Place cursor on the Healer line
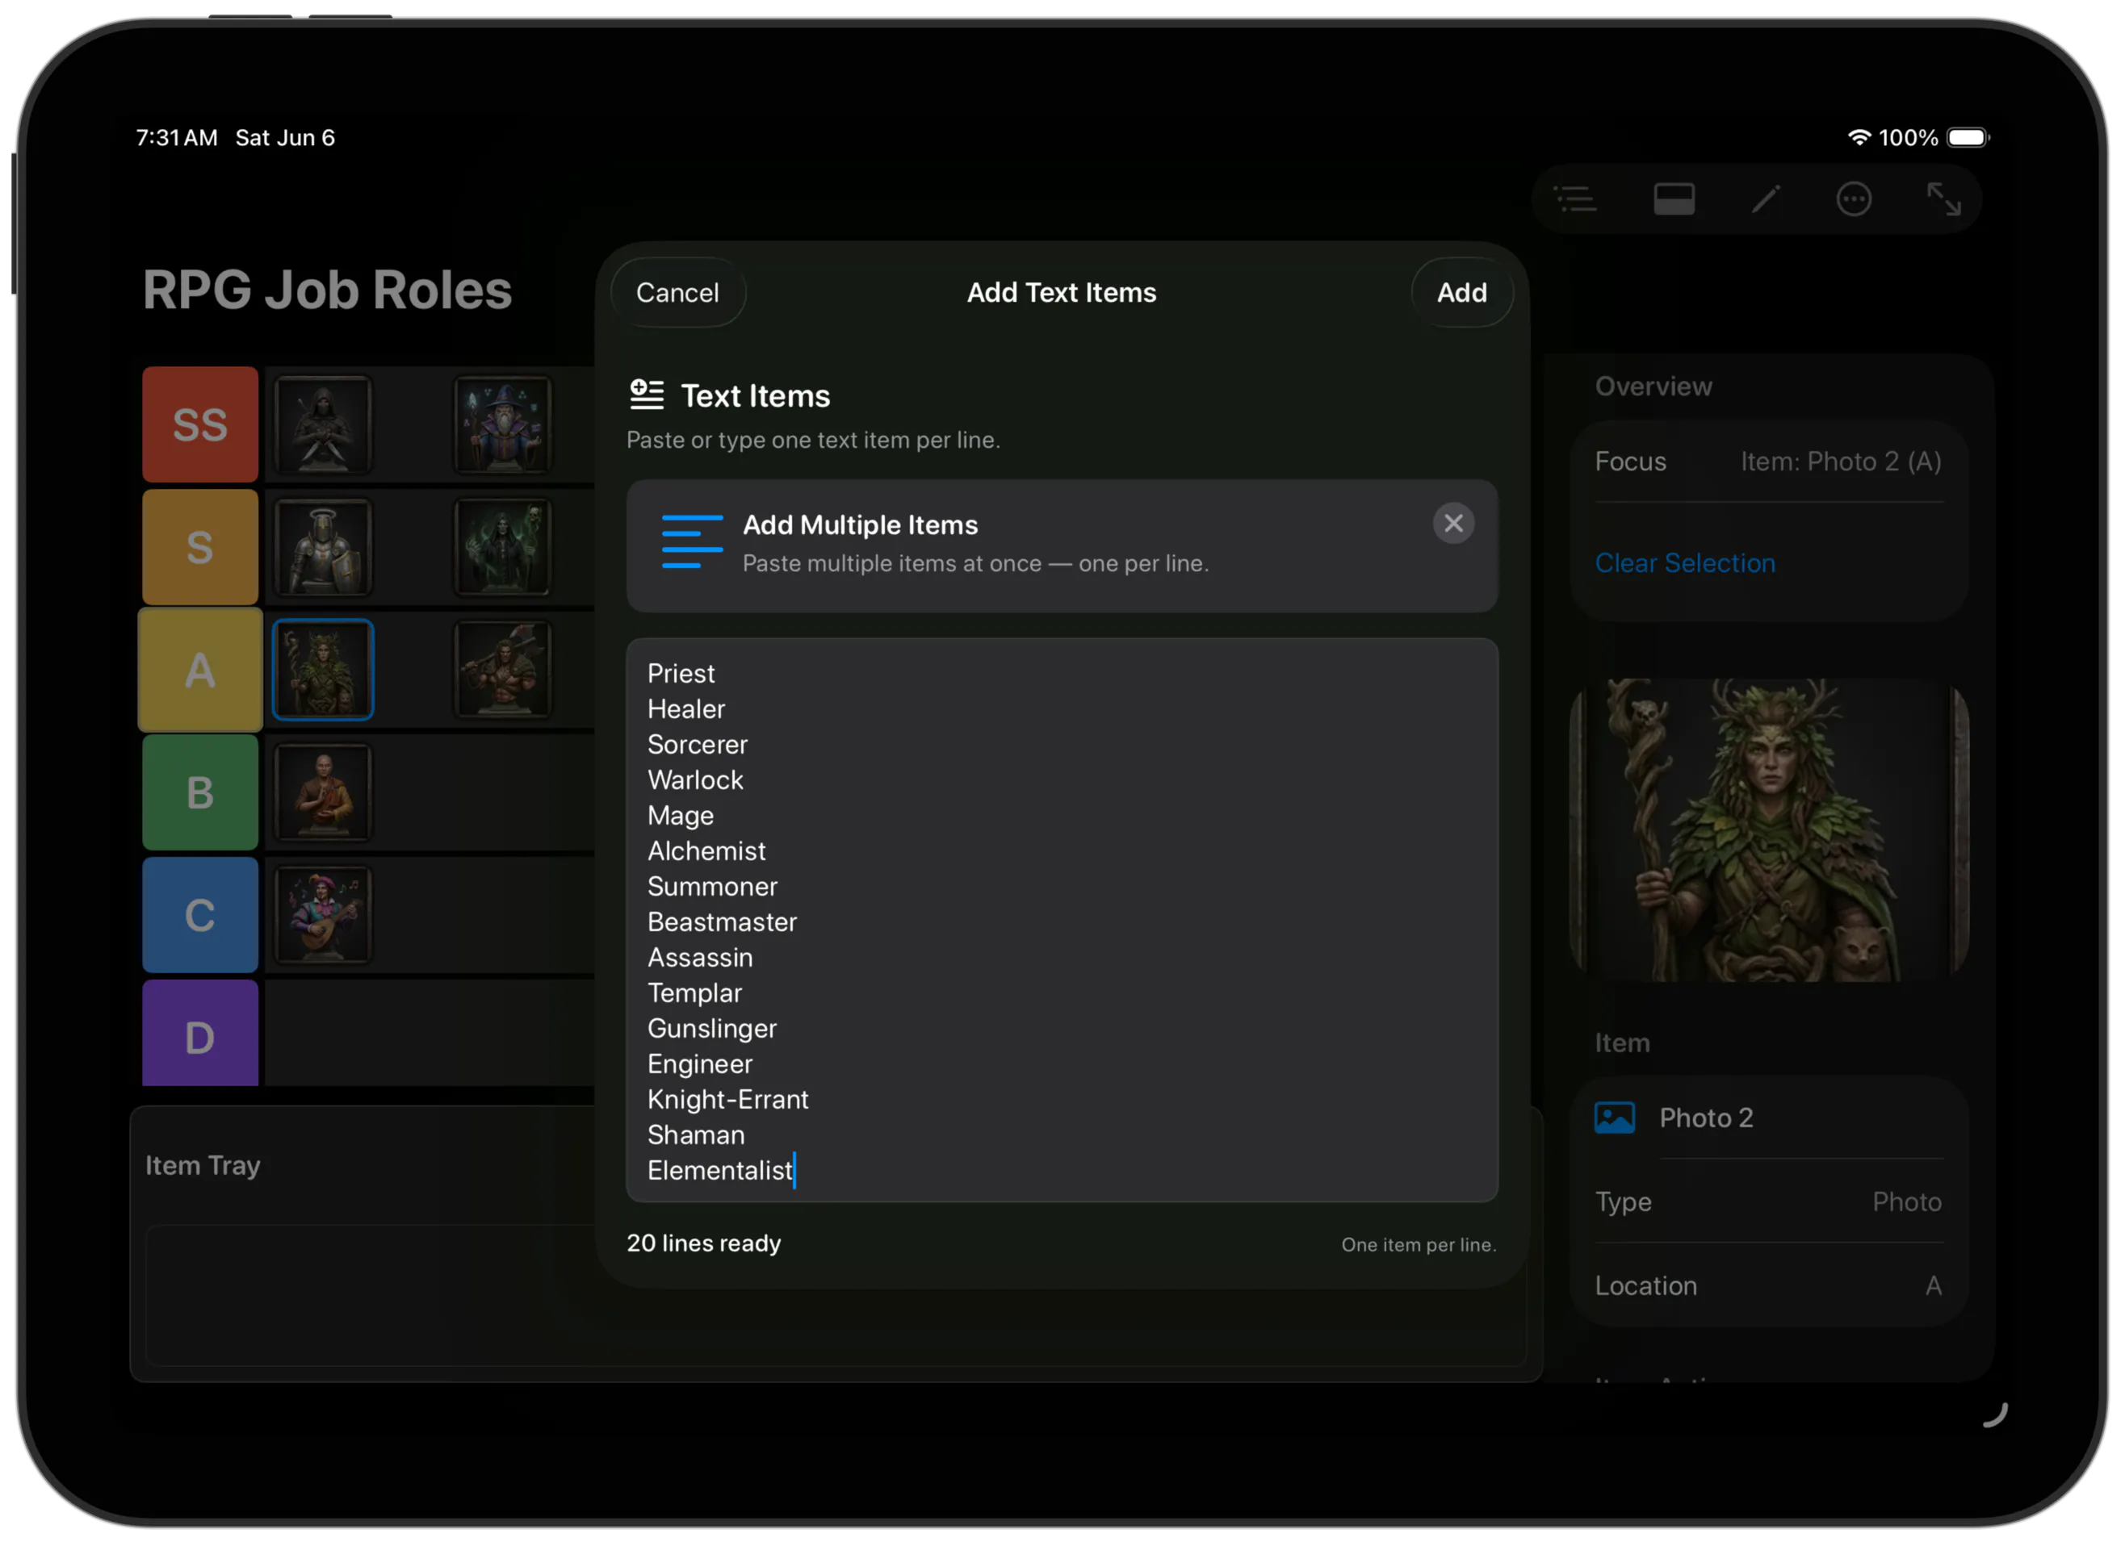Image resolution: width=2125 pixels, height=1546 pixels. [687, 710]
